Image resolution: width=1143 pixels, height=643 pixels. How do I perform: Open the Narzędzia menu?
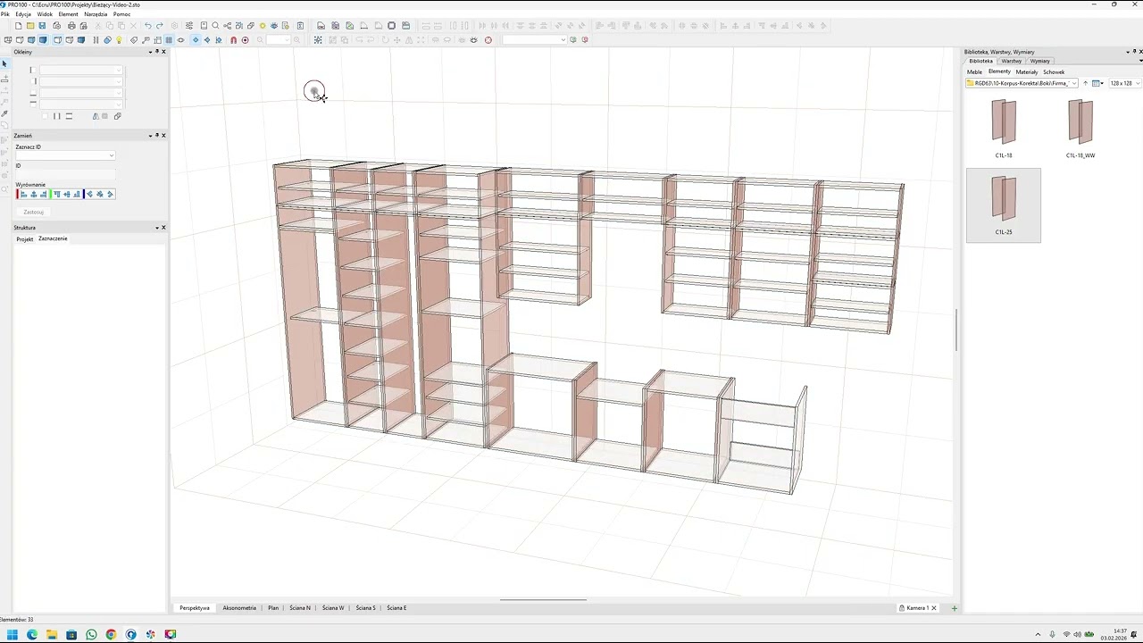click(x=96, y=14)
